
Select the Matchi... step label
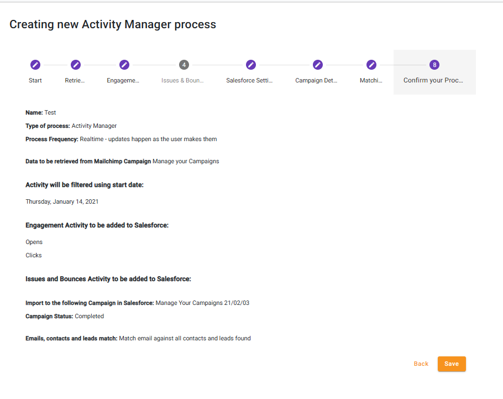coord(371,80)
